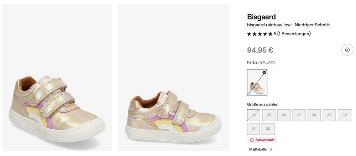Open the Maßtabelle size chart link
The width and height of the screenshot is (356, 156).
[257, 150]
